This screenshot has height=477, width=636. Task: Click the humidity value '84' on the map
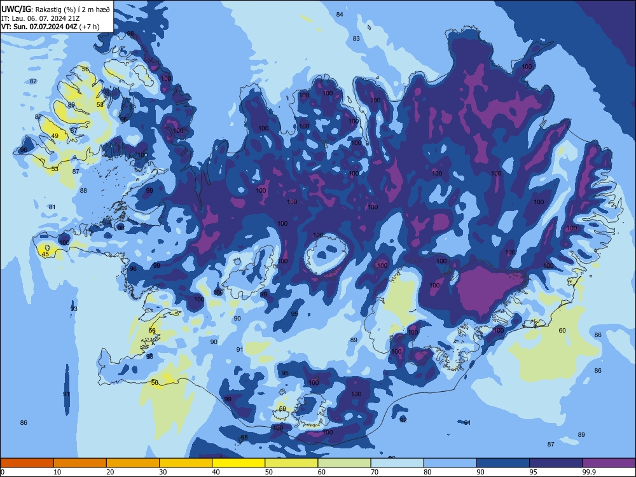pos(340,15)
